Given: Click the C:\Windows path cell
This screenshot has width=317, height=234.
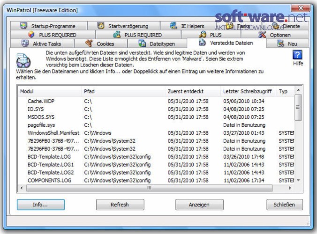Looking at the screenshot, I should point(98,133).
